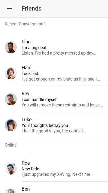The image size is (108, 193).
Task: Open the "I'm a big deal" message
Action: click(x=34, y=48)
